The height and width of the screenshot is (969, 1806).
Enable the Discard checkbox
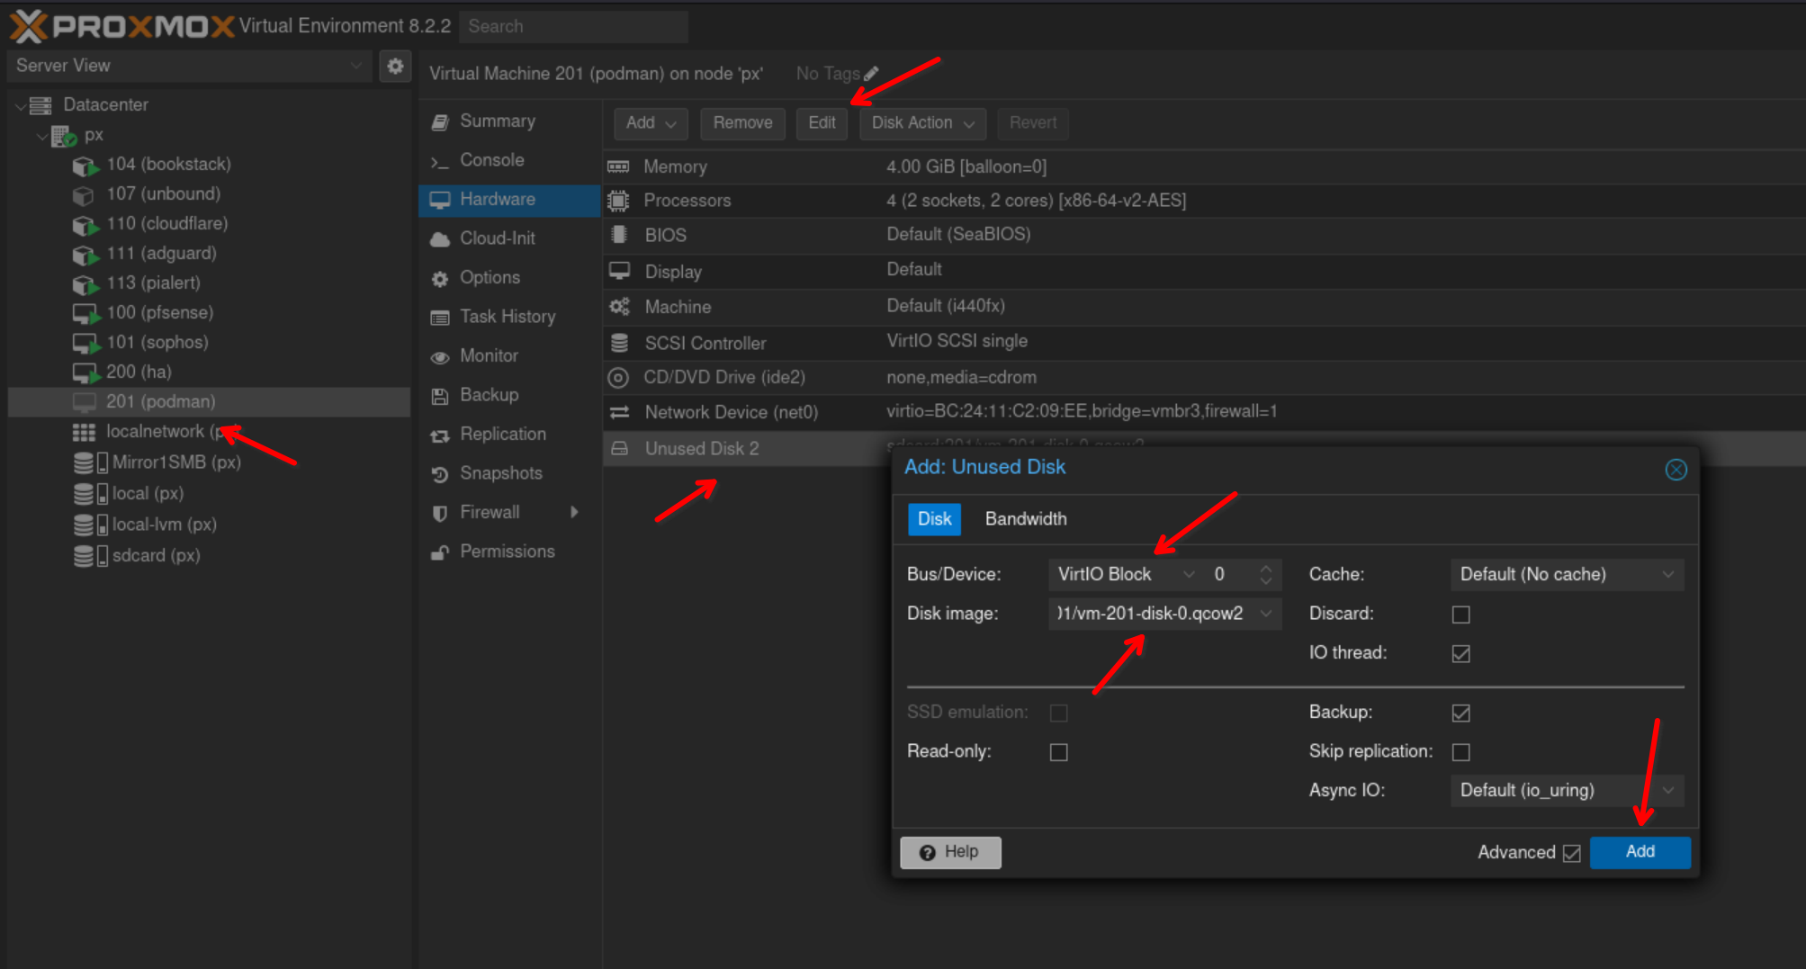(x=1460, y=615)
